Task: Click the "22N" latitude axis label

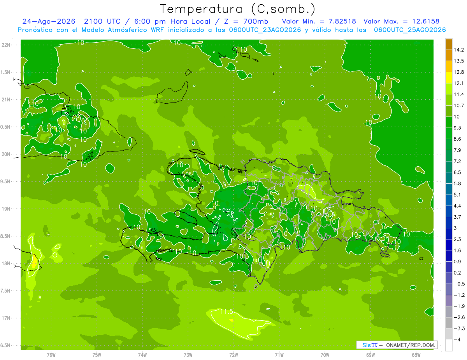Action: pos(6,45)
